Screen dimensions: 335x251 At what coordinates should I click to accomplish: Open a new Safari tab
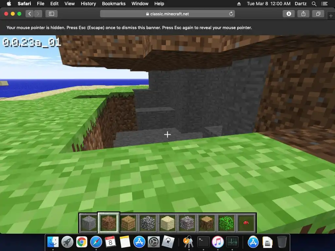(331, 16)
